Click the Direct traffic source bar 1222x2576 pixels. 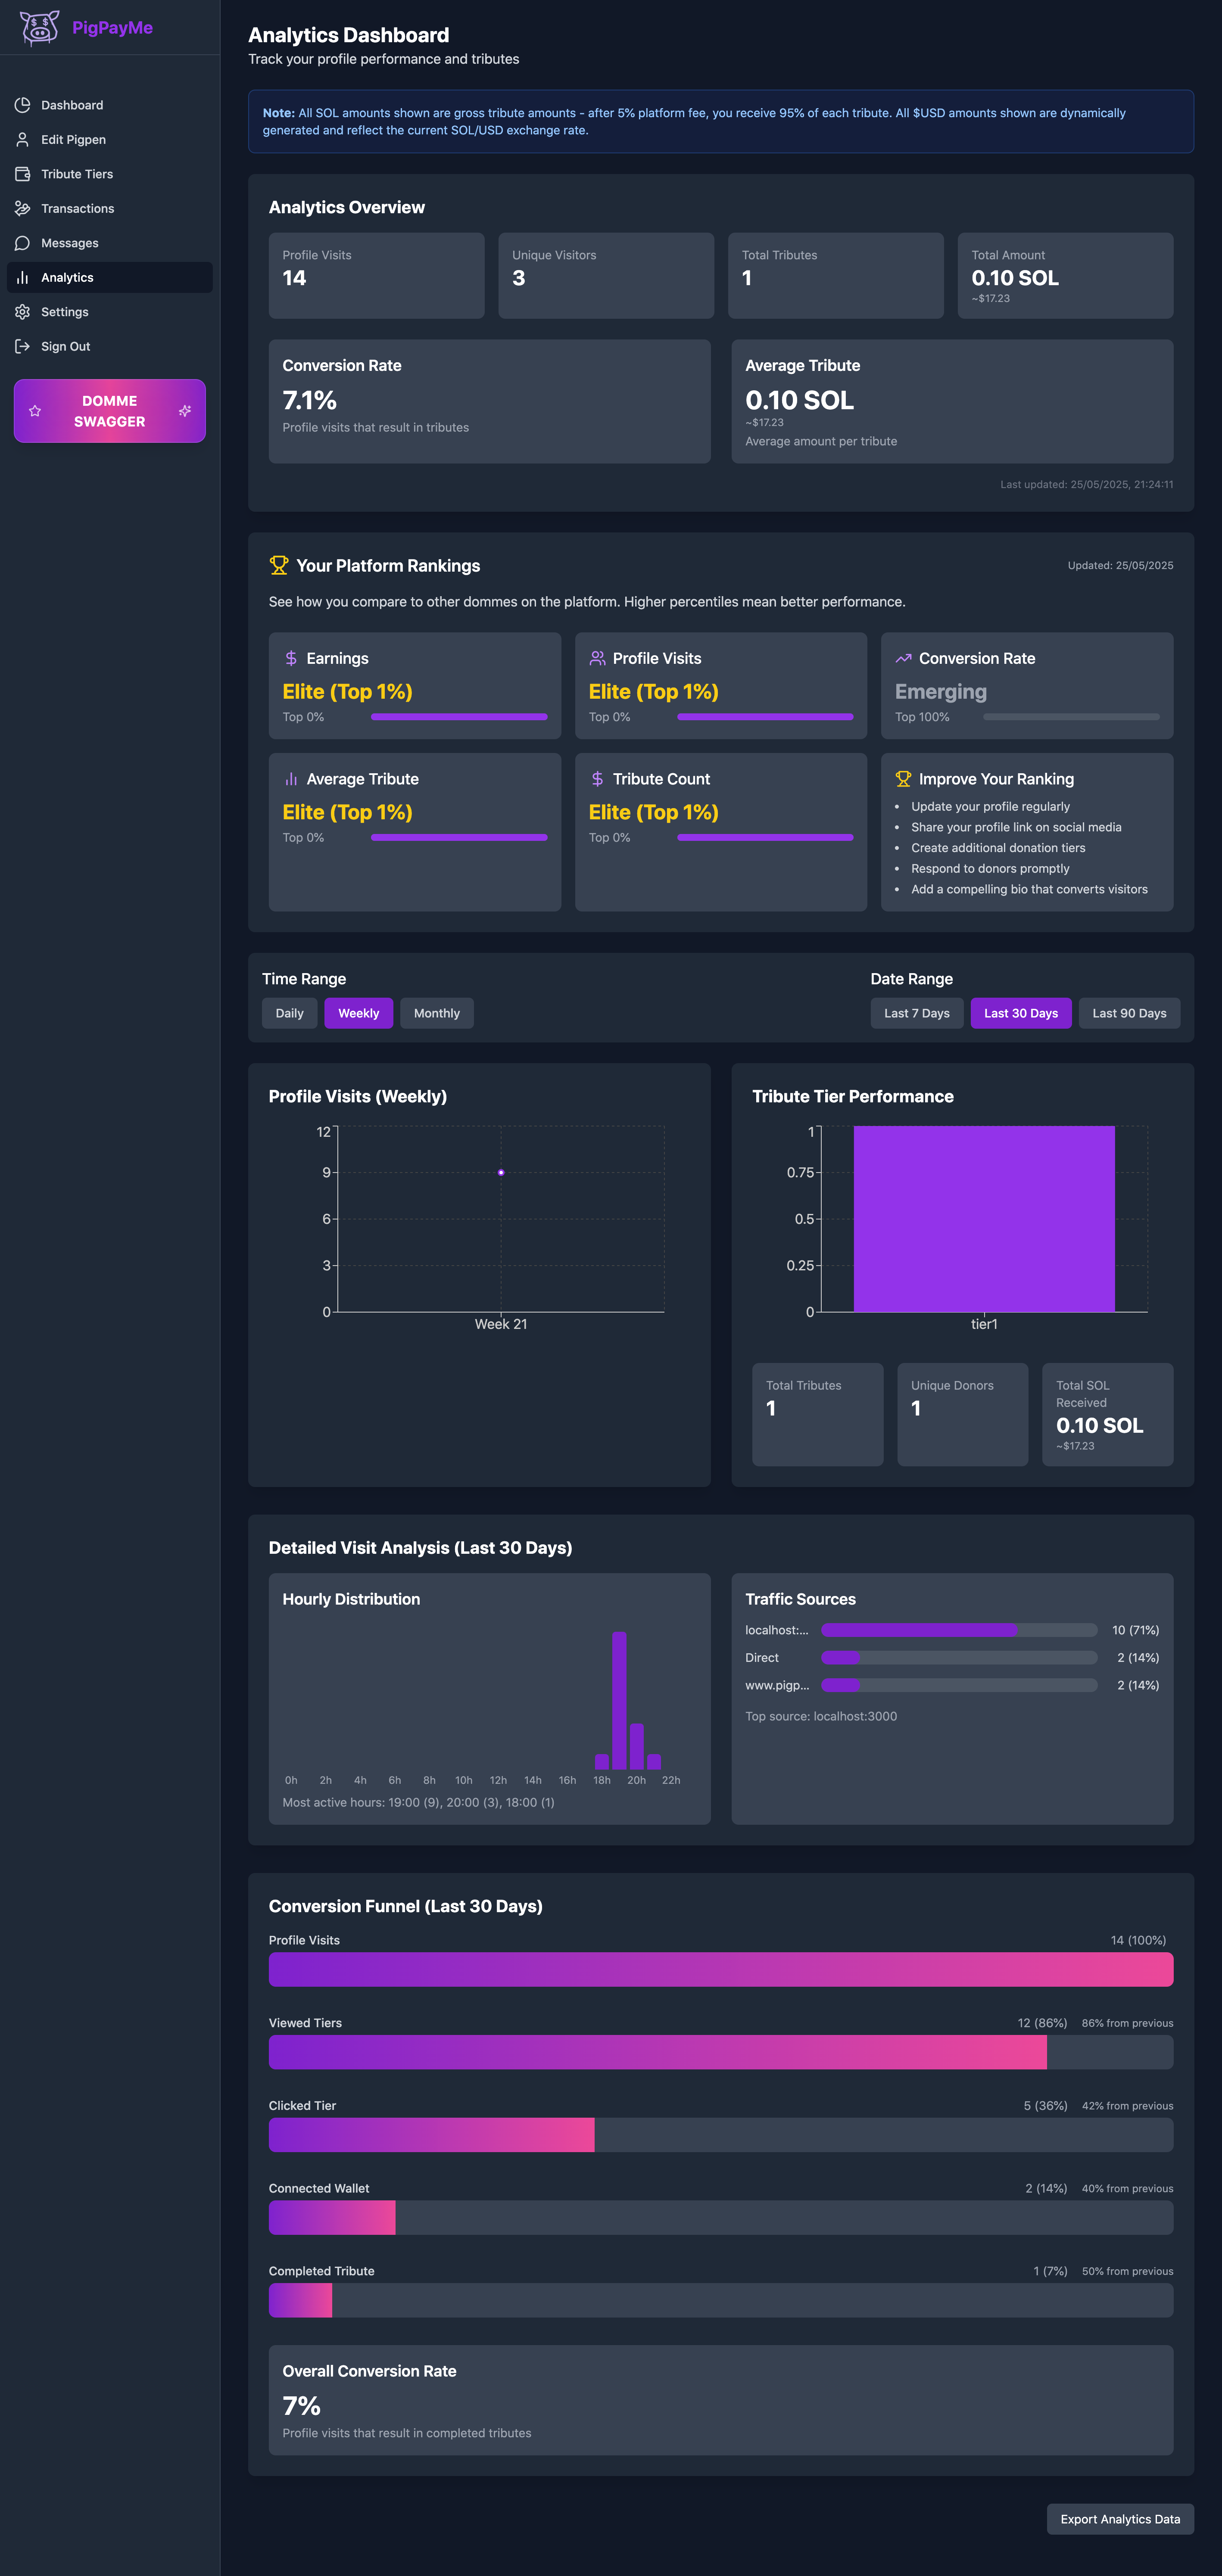point(959,1658)
